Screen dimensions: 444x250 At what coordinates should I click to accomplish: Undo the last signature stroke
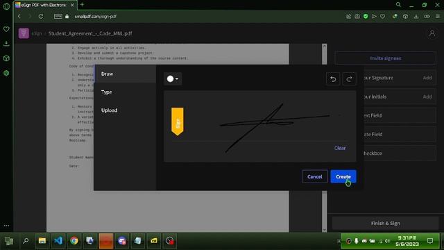click(x=333, y=78)
